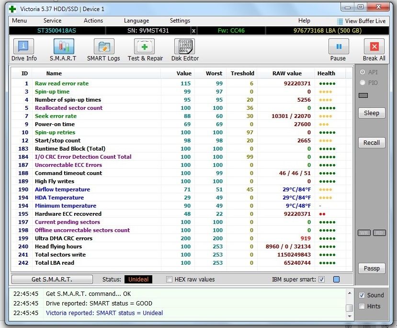Select the Power-on time row
The width and height of the screenshot is (397, 328).
click(x=181, y=124)
